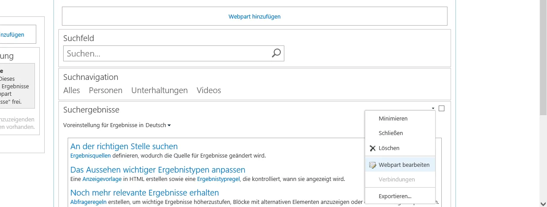Click heading An der richtigen Stelle suchen
Viewport: 547px width, 207px height.
pyautogui.click(x=124, y=147)
